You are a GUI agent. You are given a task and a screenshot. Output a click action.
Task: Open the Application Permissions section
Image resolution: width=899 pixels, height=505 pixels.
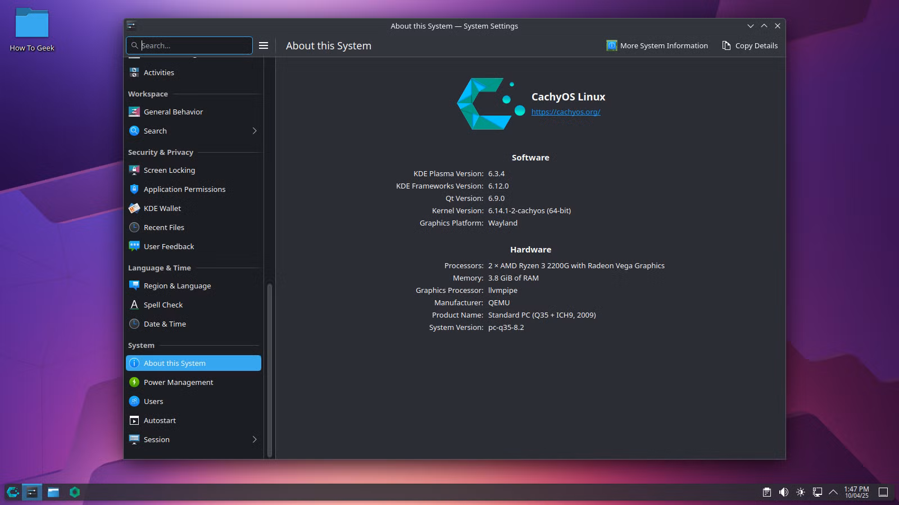(x=184, y=189)
